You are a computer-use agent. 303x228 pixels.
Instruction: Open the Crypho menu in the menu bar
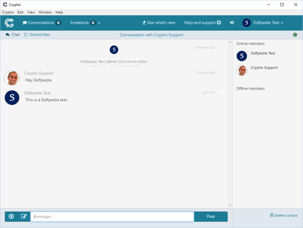pyautogui.click(x=8, y=12)
